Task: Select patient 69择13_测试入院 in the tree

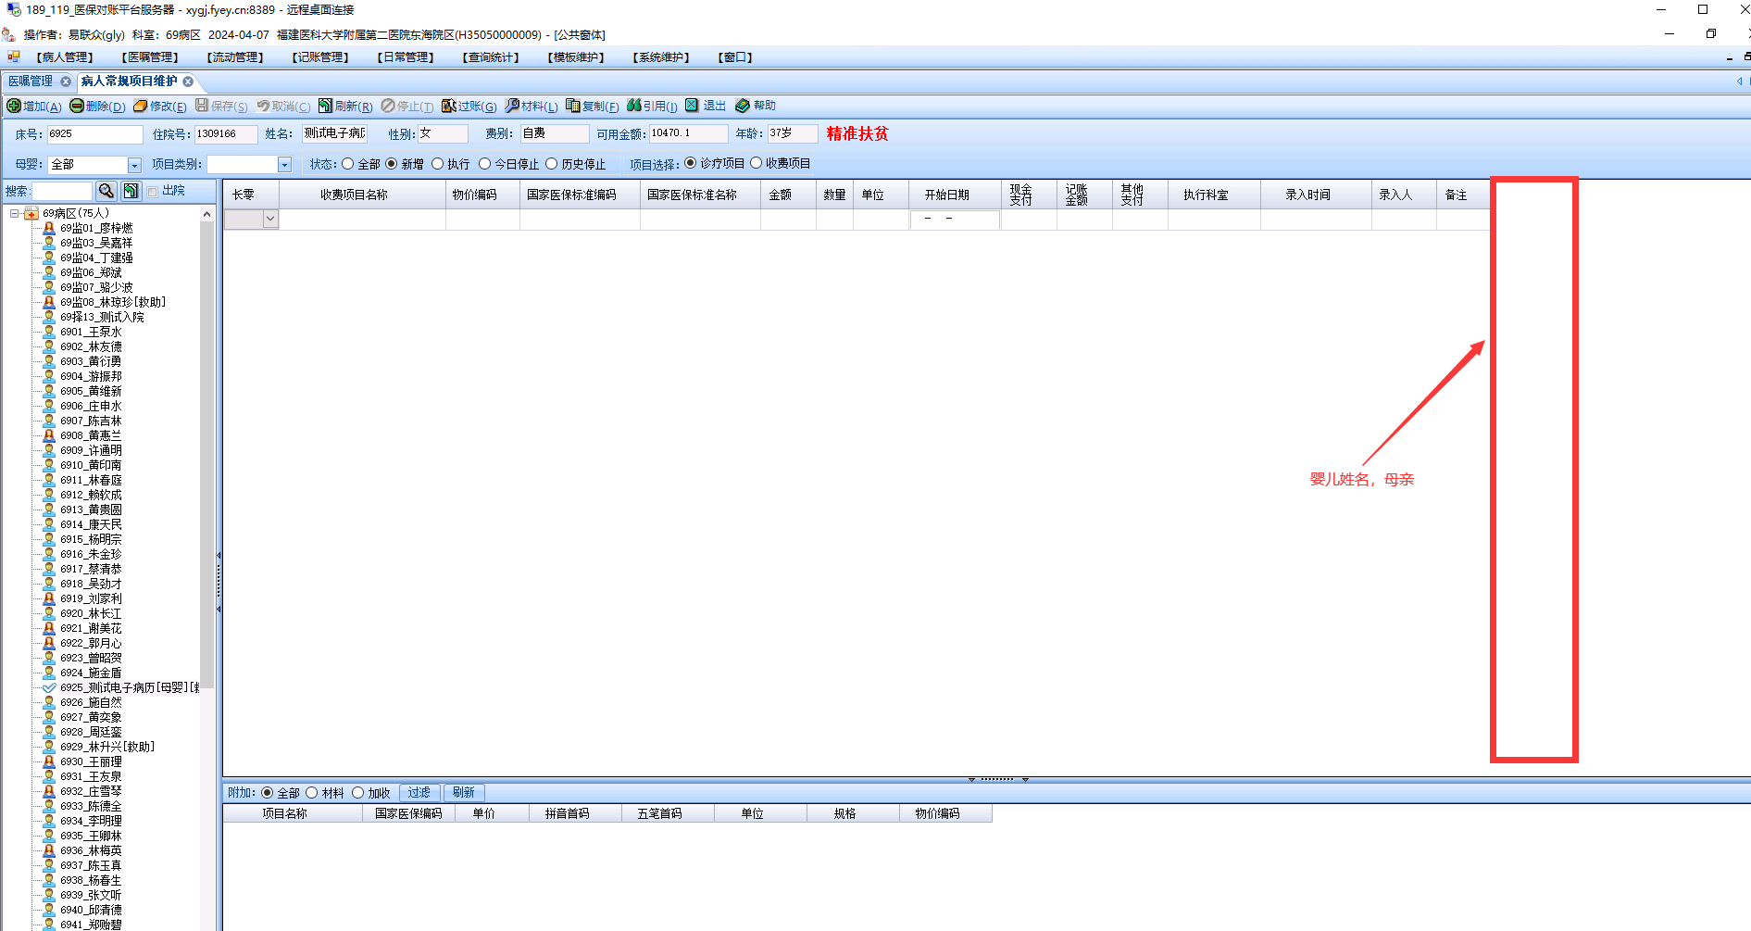Action: pyautogui.click(x=102, y=317)
